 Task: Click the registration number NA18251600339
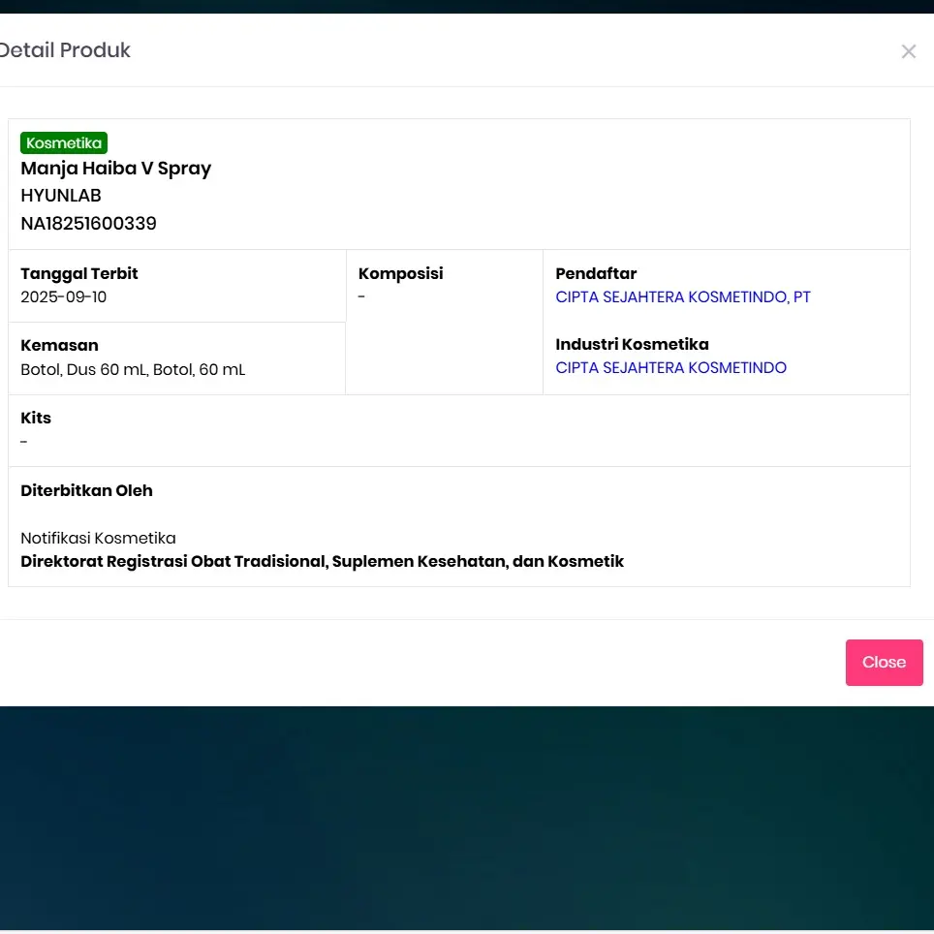click(x=88, y=224)
